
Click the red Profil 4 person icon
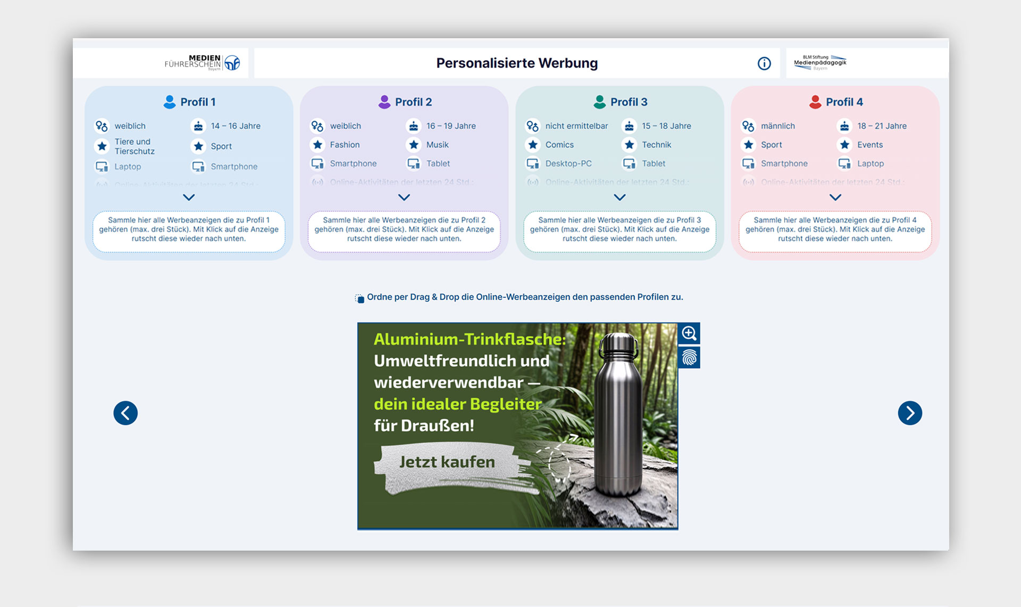815,102
